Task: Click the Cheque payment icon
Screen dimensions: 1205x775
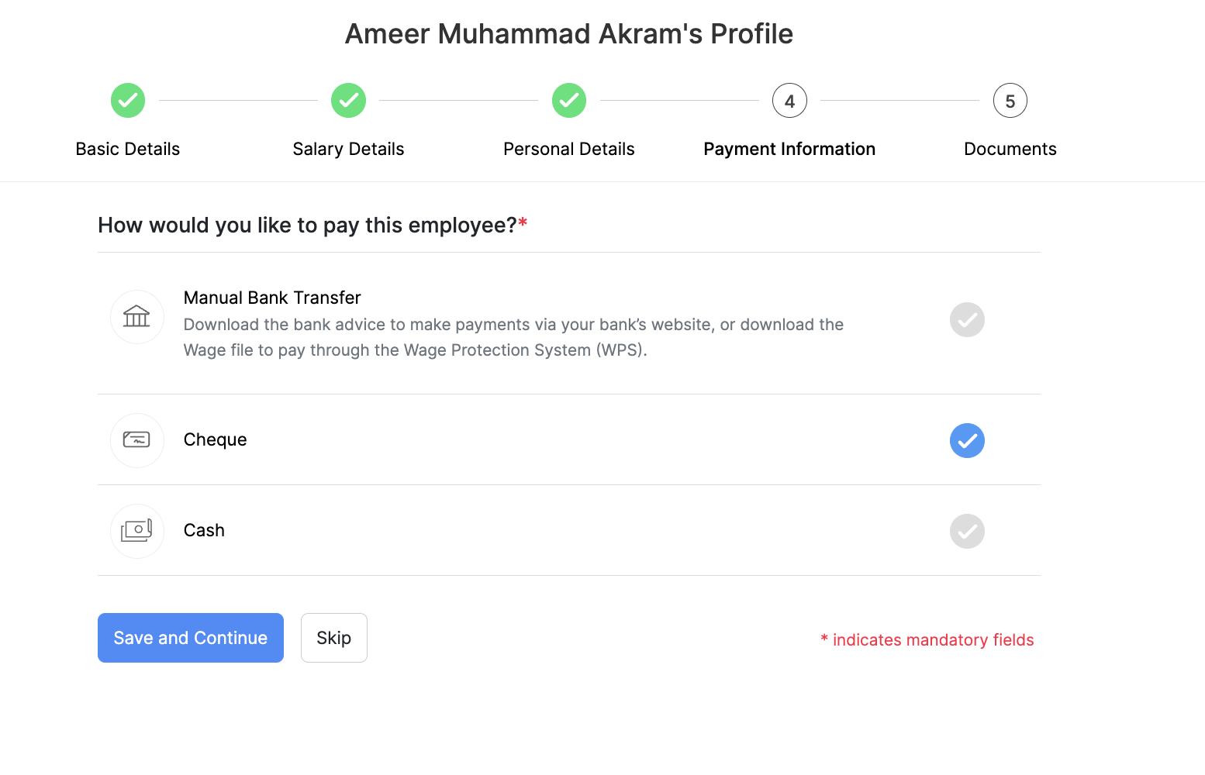Action: click(137, 440)
